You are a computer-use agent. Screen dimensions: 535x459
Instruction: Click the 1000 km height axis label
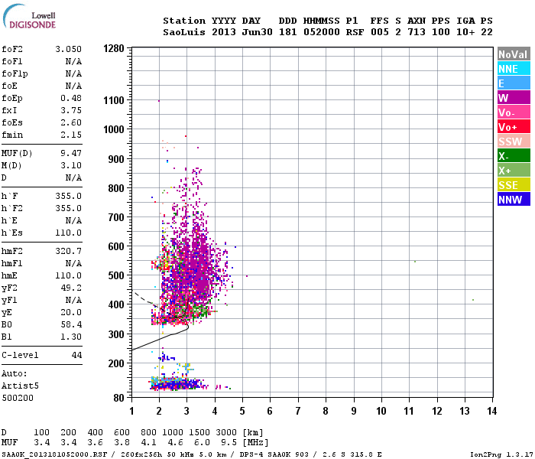(114, 129)
